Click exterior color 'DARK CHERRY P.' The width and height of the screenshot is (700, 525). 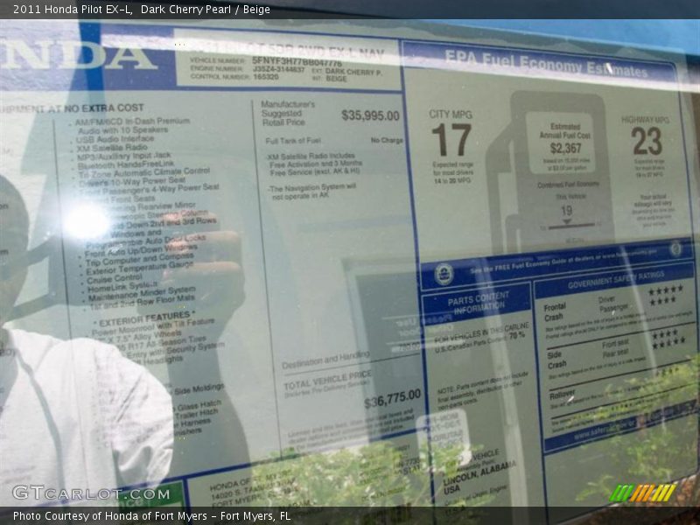pos(353,72)
